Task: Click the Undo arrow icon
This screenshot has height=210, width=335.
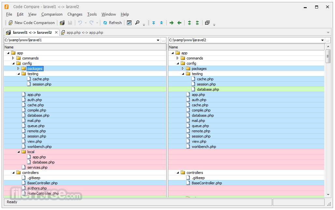Action: coord(80,23)
